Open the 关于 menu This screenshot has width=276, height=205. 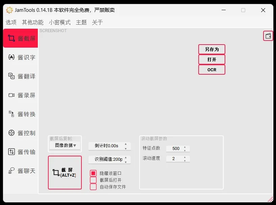97,22
